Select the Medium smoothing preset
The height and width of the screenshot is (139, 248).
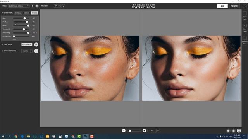[26, 13]
